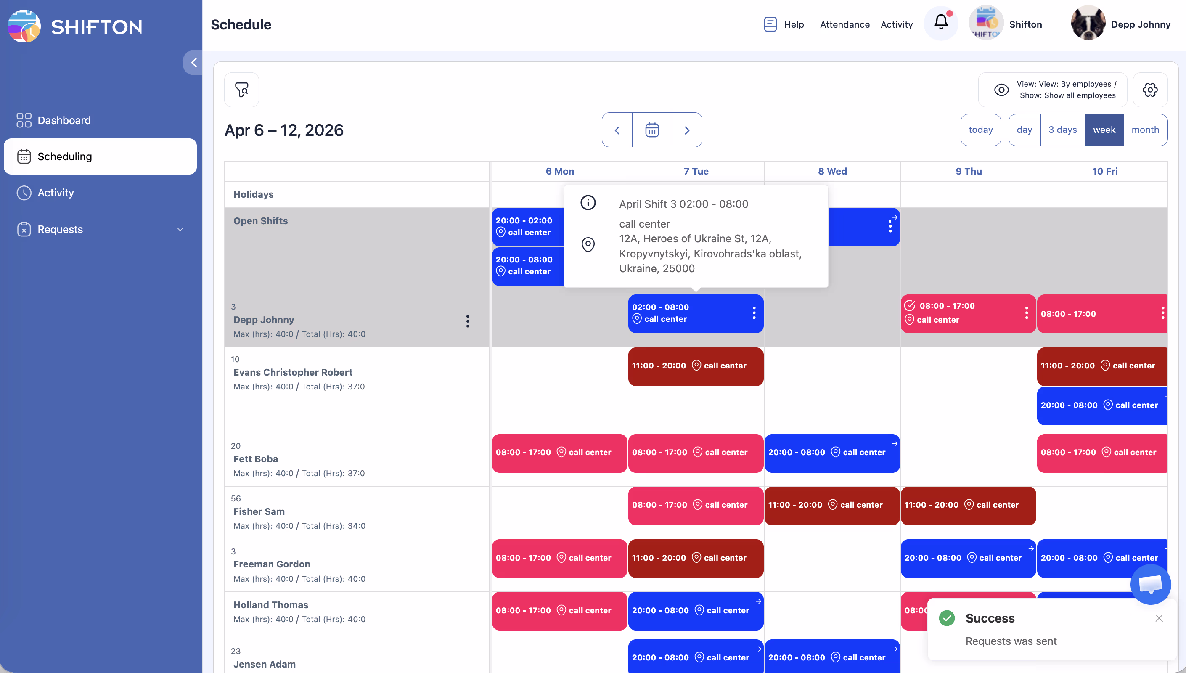Toggle the employees view options eye
This screenshot has height=673, width=1186.
click(x=1001, y=90)
